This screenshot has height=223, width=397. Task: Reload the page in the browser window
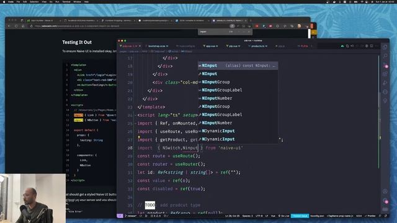pos(16,26)
